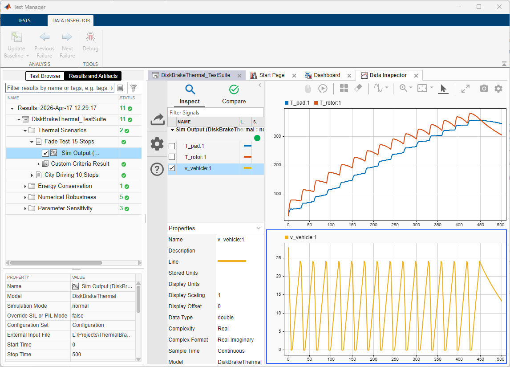Open the plot layout grid icon
The image size is (510, 367).
(x=344, y=89)
